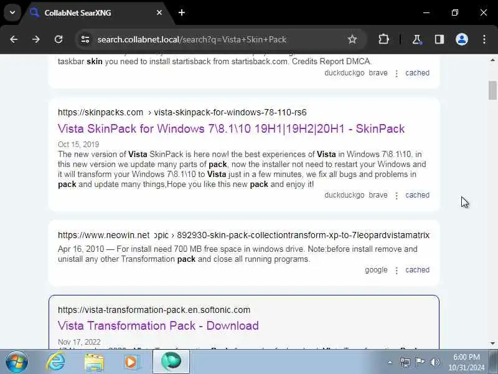Open cached link of startisback result

[x=417, y=73]
